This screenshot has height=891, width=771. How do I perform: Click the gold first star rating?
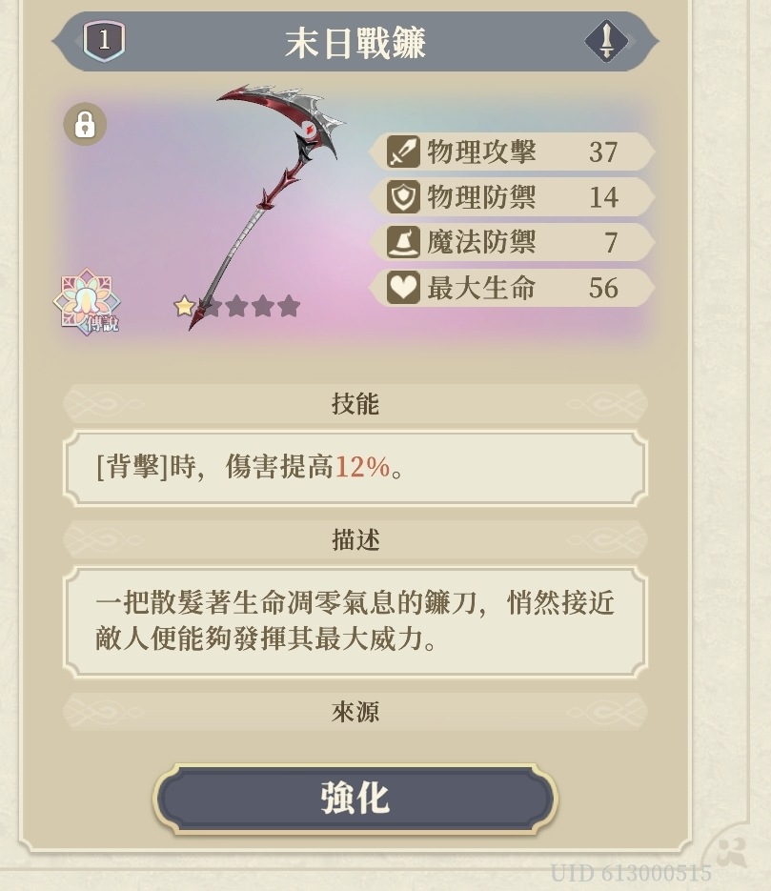pos(184,306)
